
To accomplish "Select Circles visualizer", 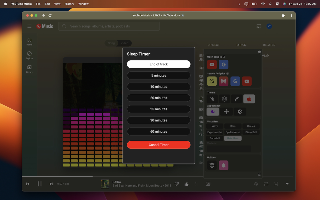I will [x=251, y=126].
